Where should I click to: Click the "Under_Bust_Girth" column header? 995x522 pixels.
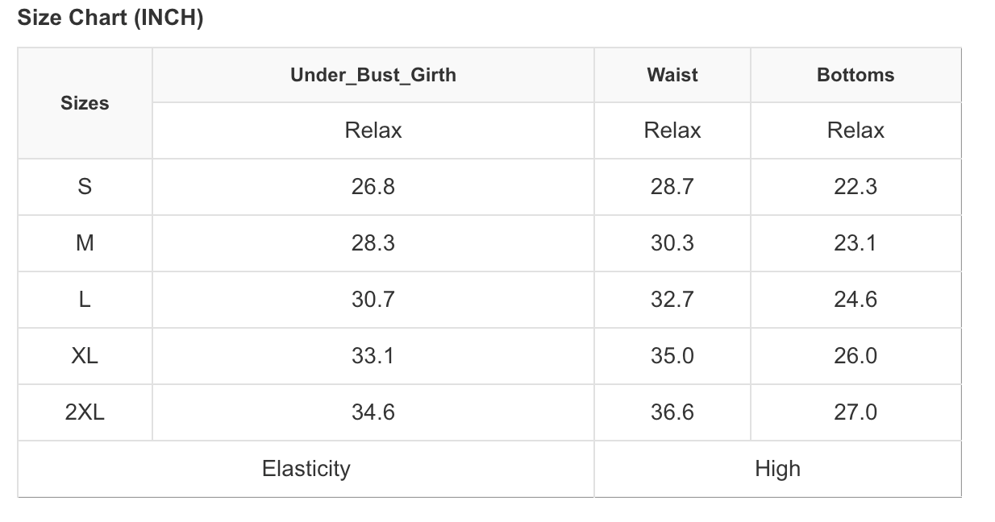coord(373,75)
